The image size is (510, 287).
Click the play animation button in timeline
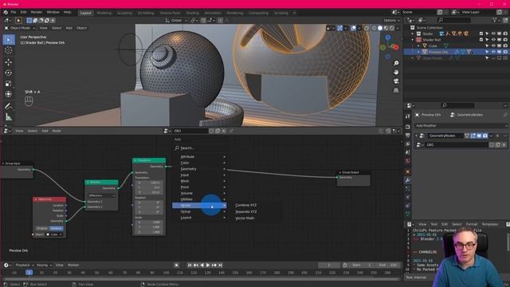(x=208, y=265)
